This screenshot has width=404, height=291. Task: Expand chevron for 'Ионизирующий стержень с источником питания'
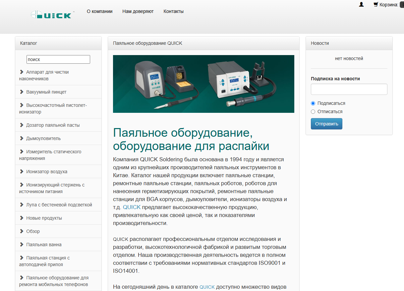(22, 184)
